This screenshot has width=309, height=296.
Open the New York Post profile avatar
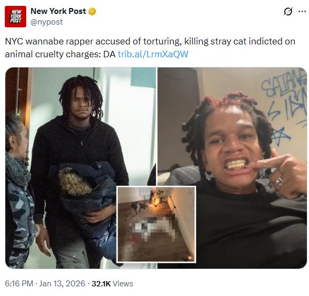click(16, 17)
